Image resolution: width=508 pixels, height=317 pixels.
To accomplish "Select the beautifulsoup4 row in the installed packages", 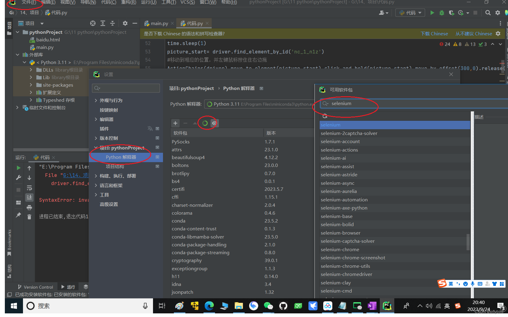I will pos(243,157).
